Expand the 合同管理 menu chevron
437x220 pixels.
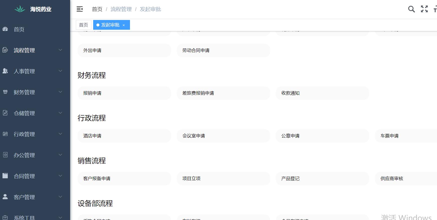click(x=60, y=176)
